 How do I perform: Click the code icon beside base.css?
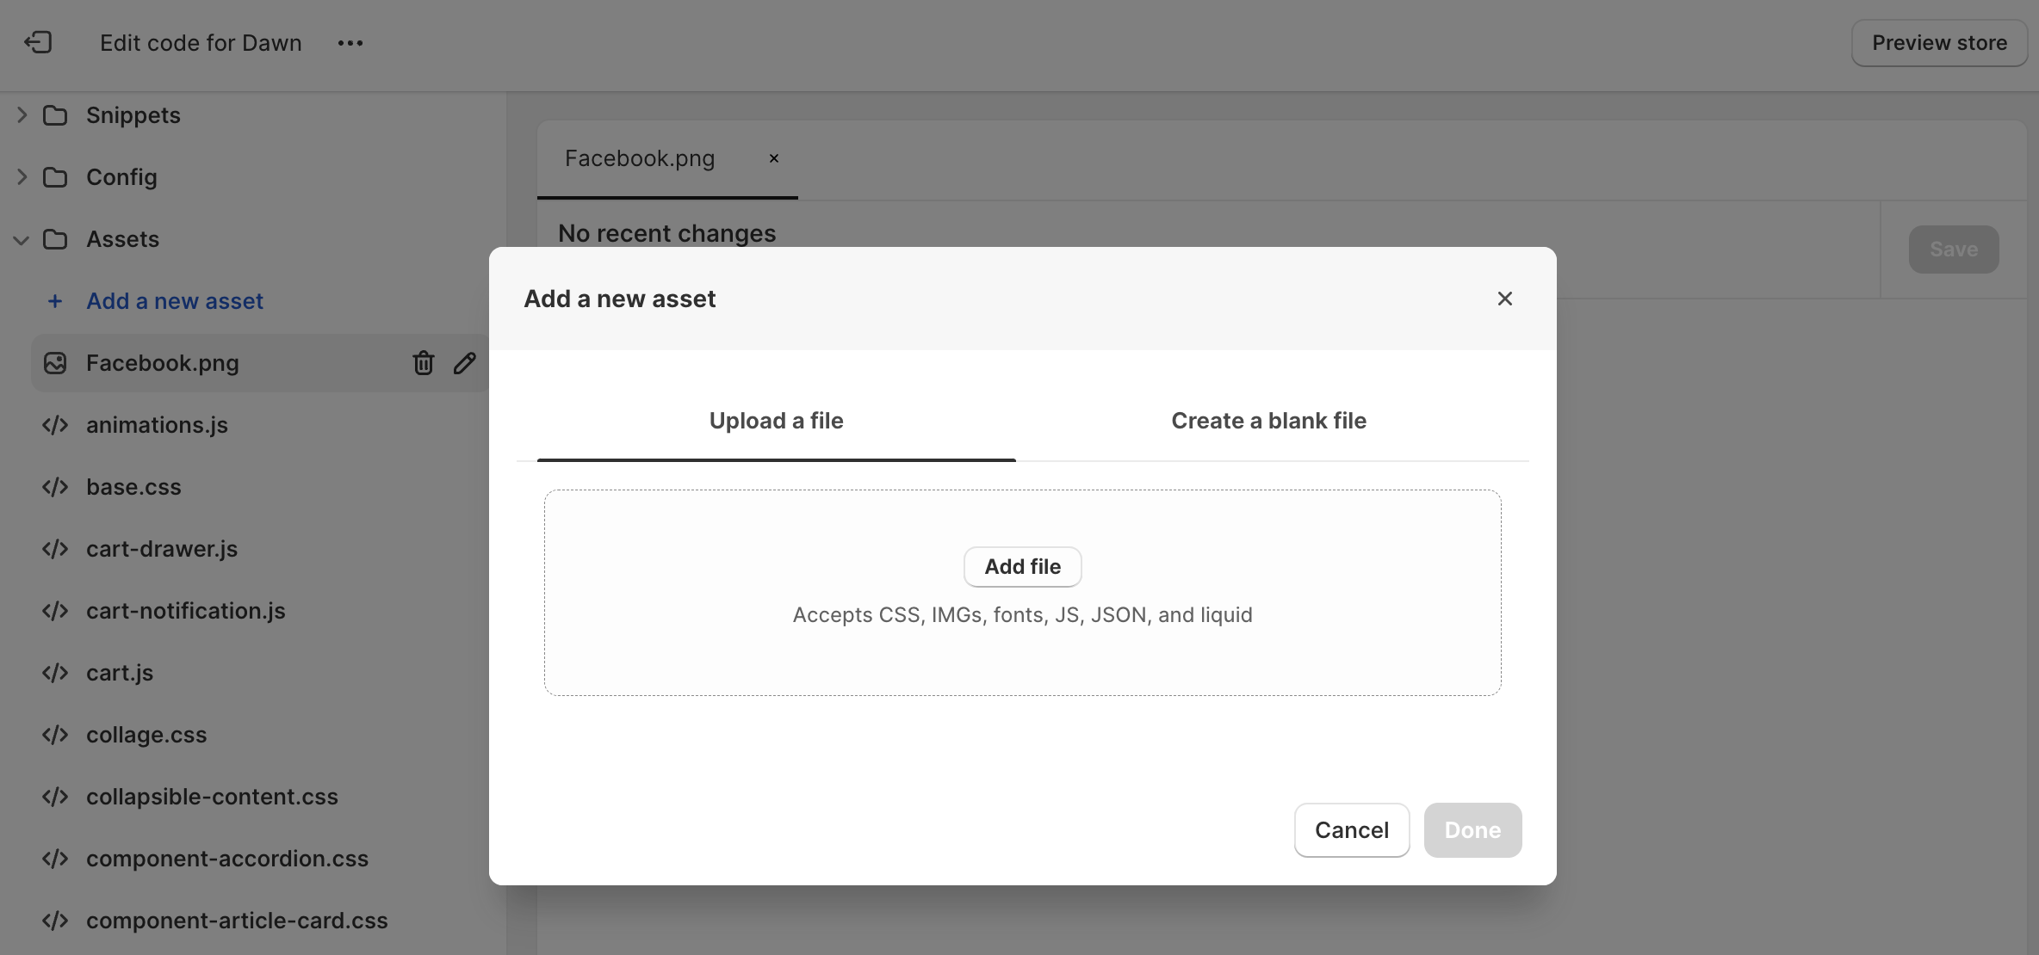(55, 487)
